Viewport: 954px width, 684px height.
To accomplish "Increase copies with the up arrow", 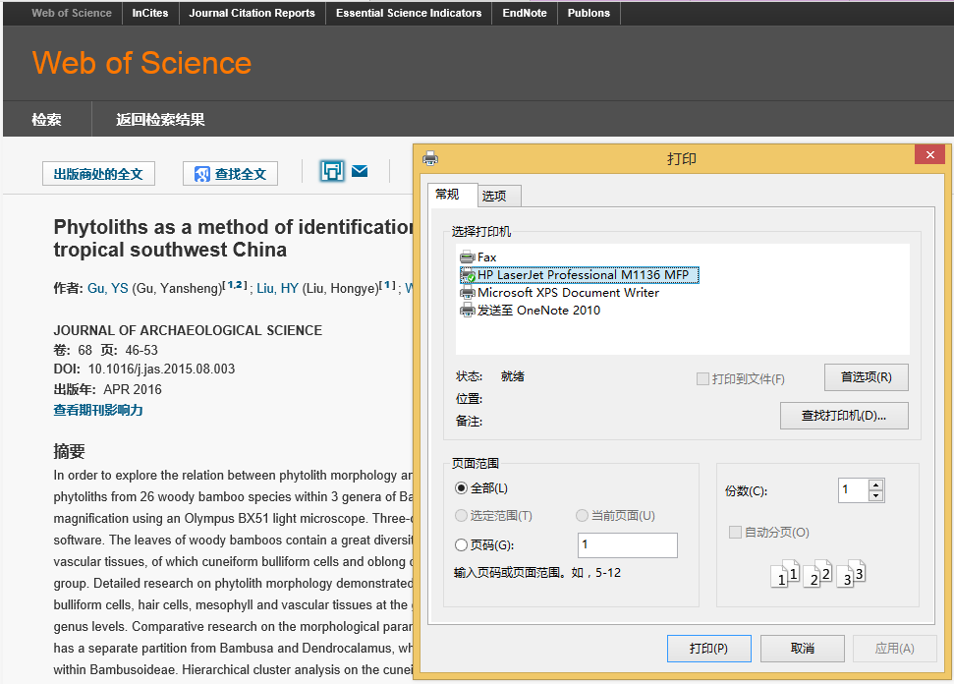I will pyautogui.click(x=876, y=485).
